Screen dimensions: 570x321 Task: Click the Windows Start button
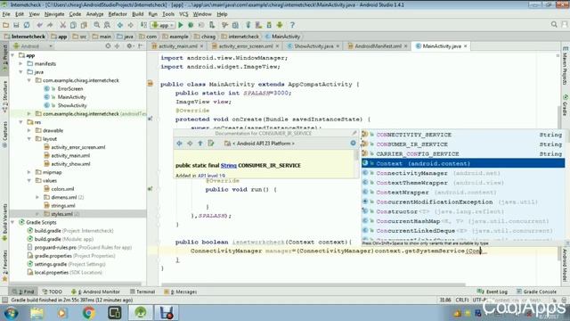[x=11, y=313]
